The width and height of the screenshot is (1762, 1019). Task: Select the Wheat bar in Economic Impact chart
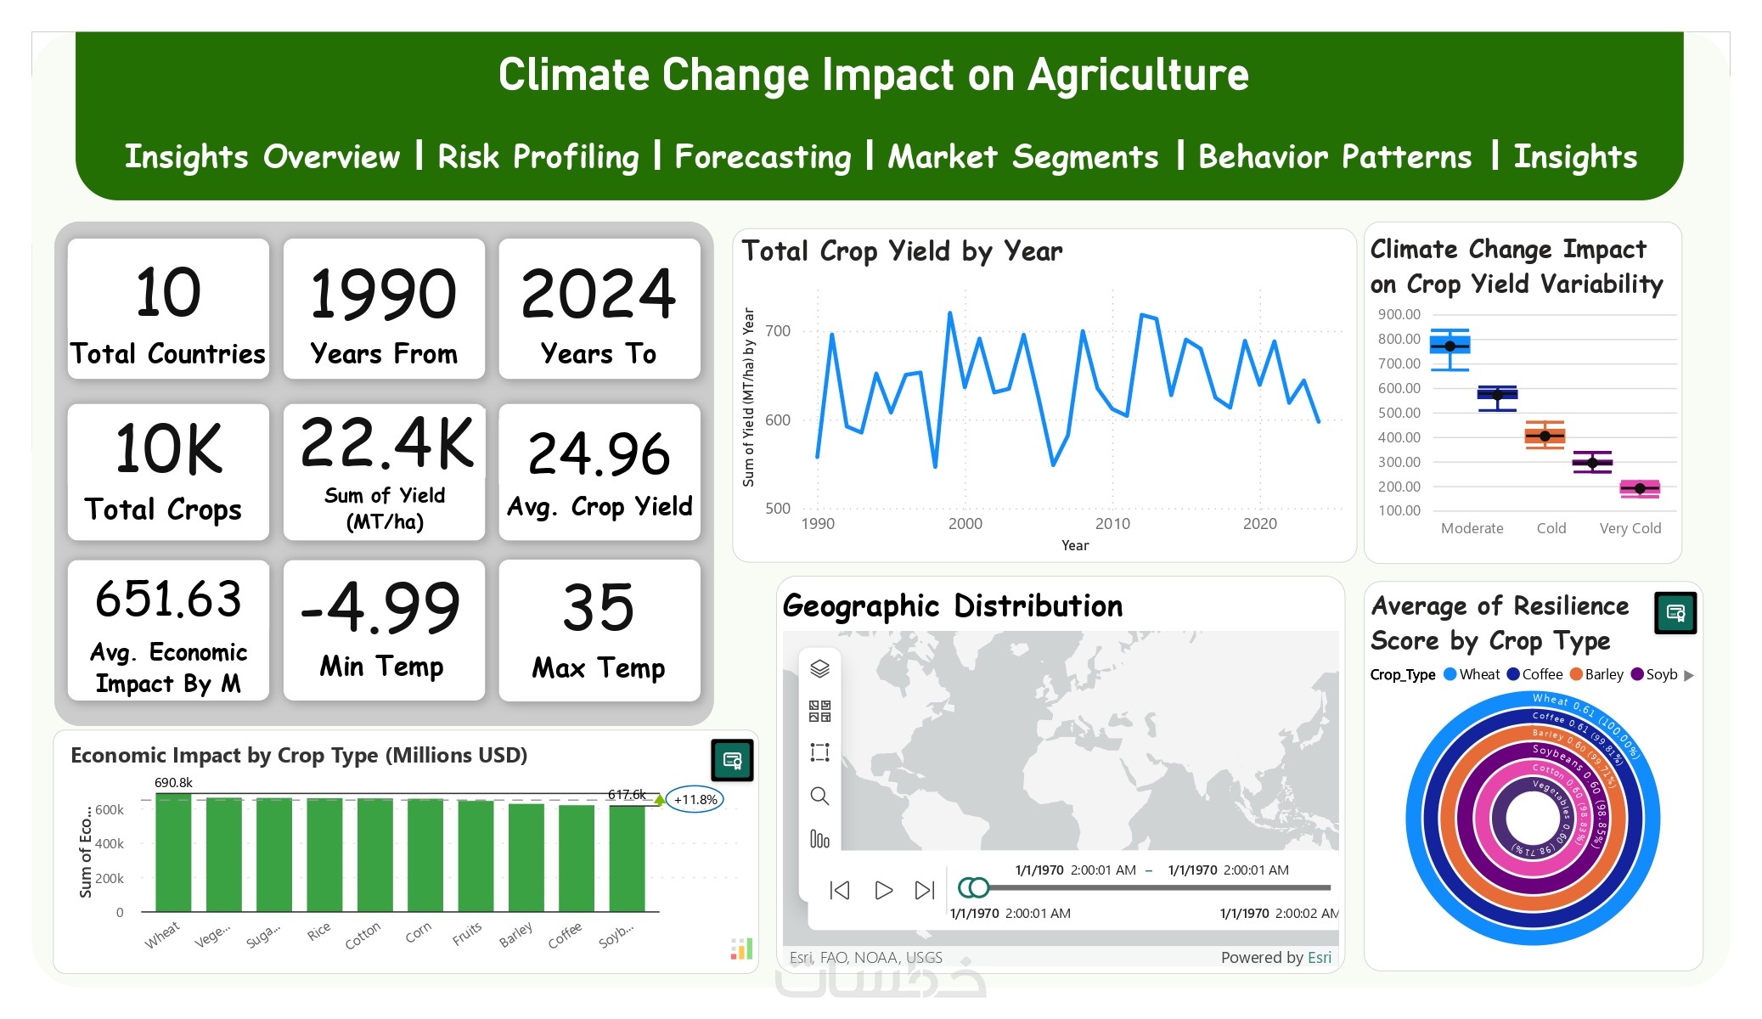[173, 853]
